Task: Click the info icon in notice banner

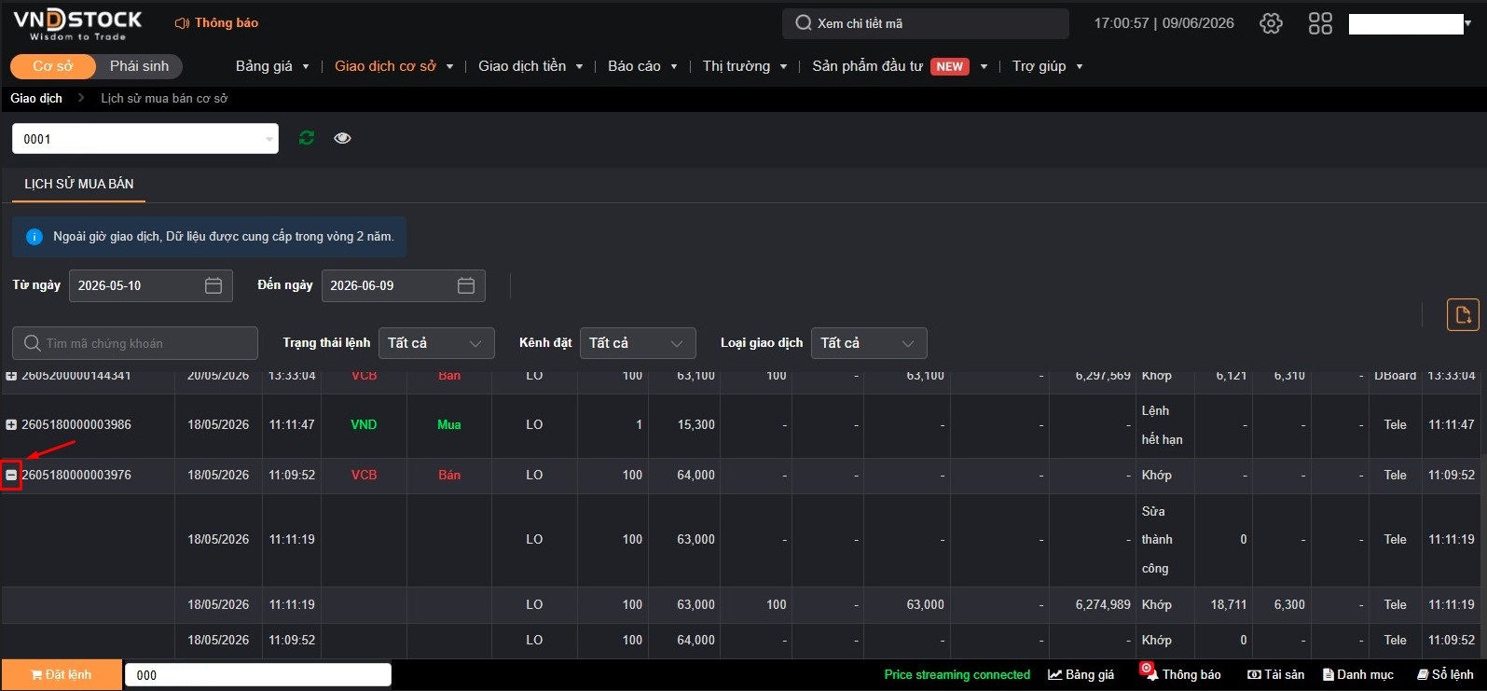Action: click(34, 237)
